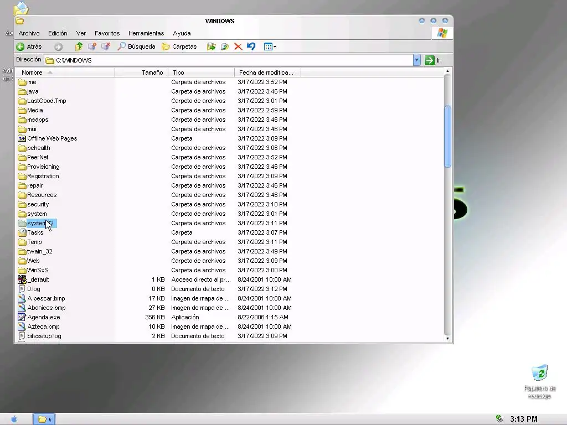Image resolution: width=567 pixels, height=425 pixels.
Task: Click the Move To folder icon
Action: pyautogui.click(x=211, y=46)
